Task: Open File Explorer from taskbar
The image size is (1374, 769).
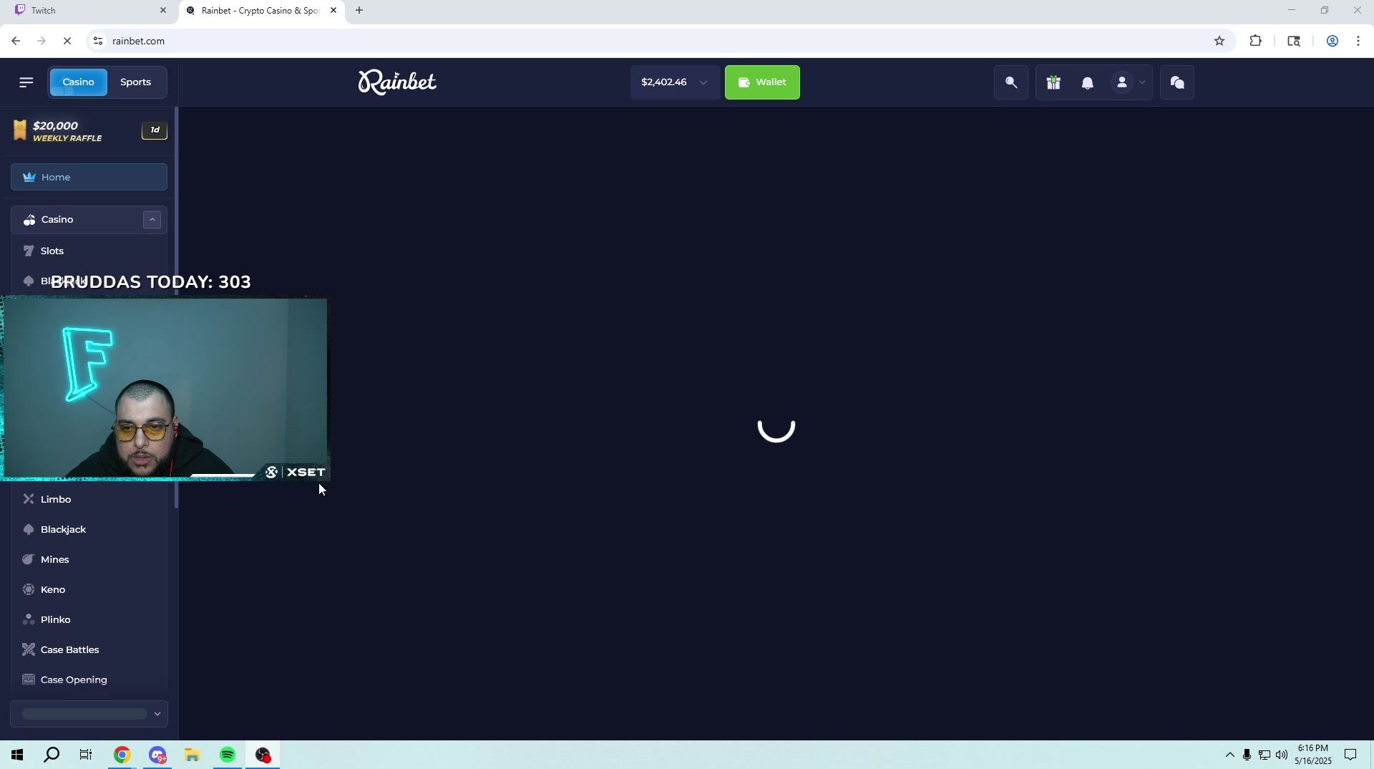Action: 193,755
